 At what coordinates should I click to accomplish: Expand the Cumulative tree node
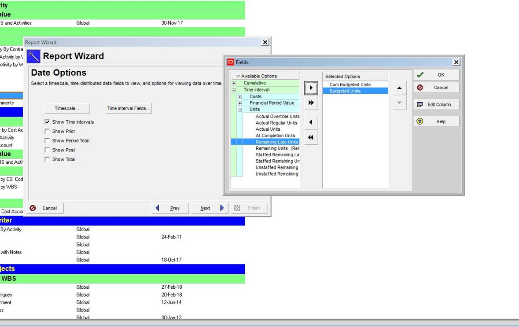click(x=234, y=84)
